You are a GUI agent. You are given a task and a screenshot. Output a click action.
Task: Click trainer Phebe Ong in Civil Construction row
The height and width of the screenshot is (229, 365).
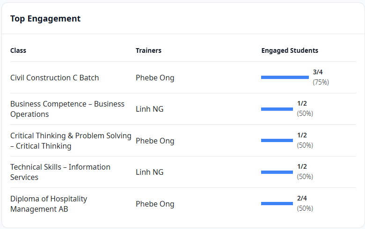(155, 78)
